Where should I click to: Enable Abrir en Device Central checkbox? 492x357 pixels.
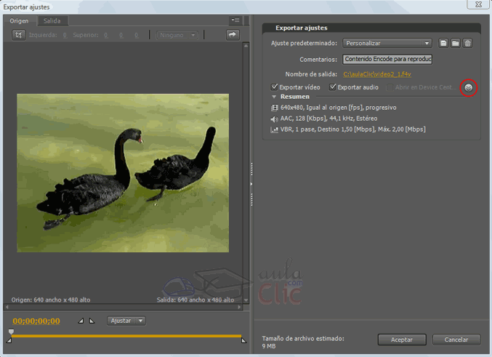[390, 87]
